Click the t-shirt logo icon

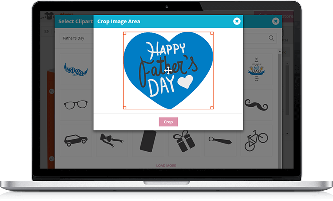coord(49,16)
